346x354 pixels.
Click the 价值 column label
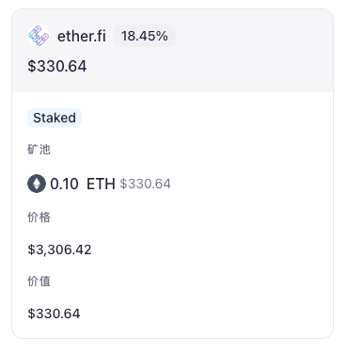39,282
